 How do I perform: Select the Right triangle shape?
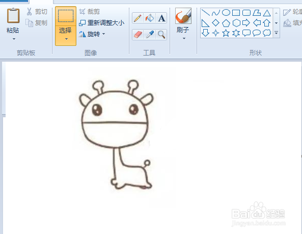(206, 23)
